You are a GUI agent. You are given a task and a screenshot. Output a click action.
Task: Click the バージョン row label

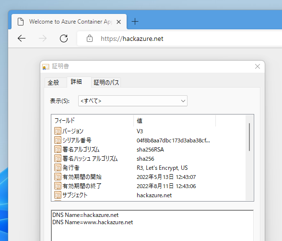pyautogui.click(x=73, y=131)
